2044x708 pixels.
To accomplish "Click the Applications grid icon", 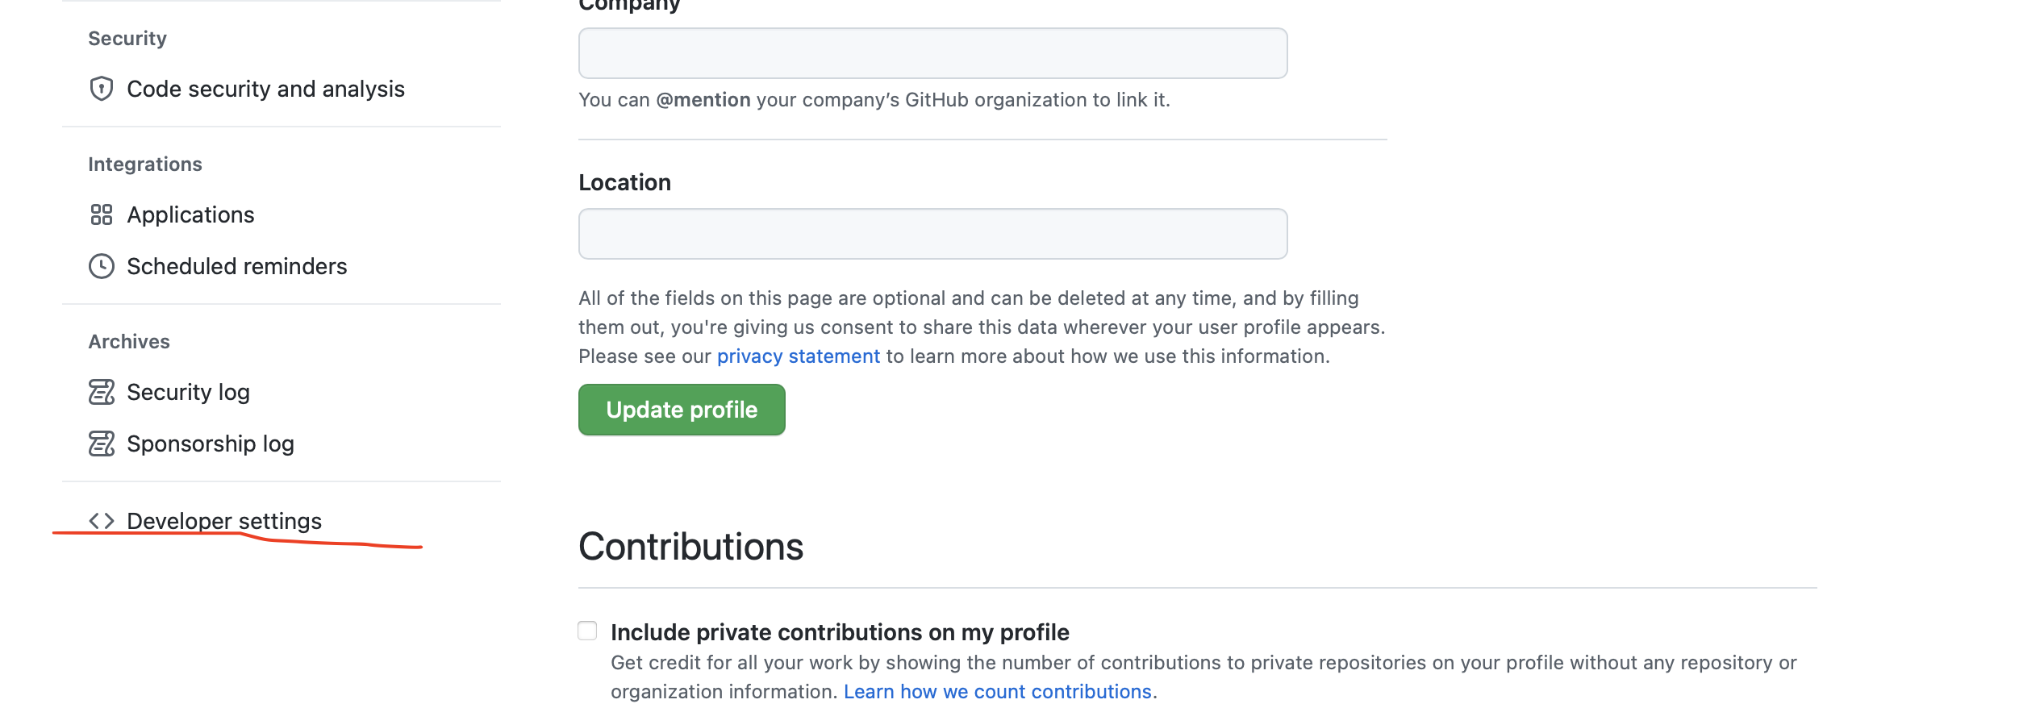I will click(x=101, y=214).
